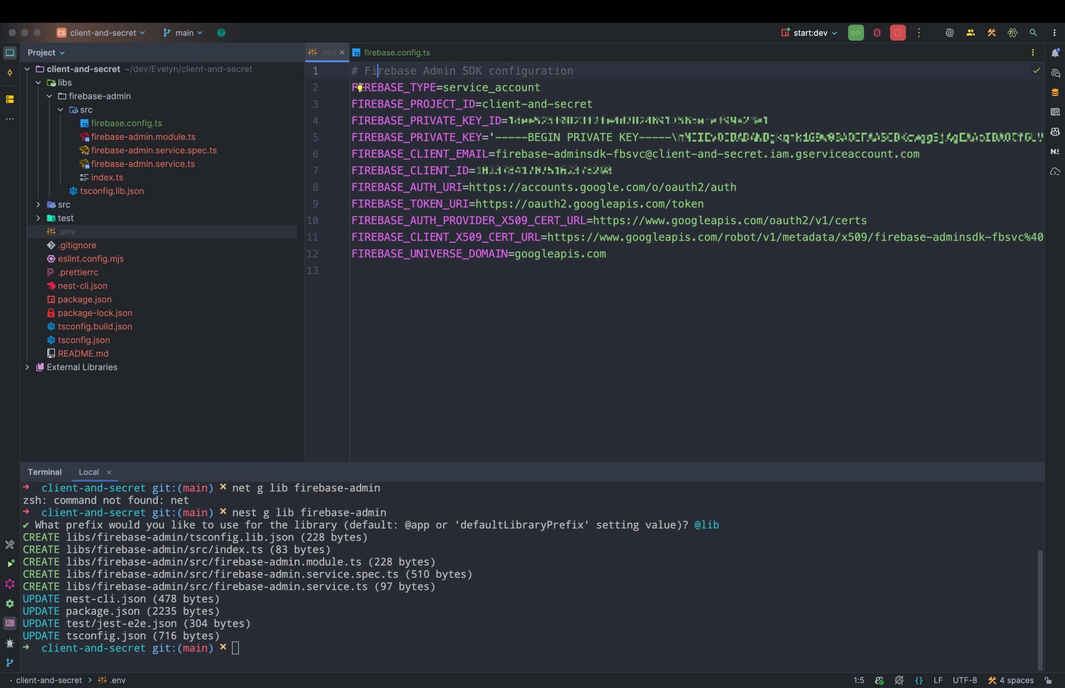The image size is (1065, 688).
Task: Select the Local terminal tab
Action: pyautogui.click(x=89, y=472)
